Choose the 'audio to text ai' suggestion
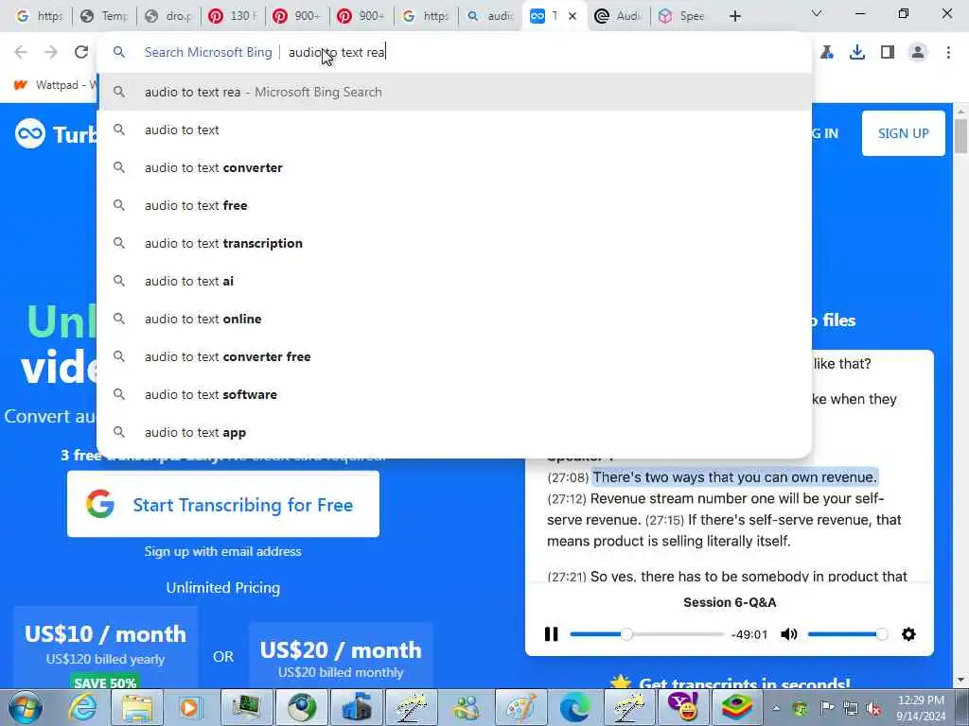969x726 pixels. click(454, 281)
